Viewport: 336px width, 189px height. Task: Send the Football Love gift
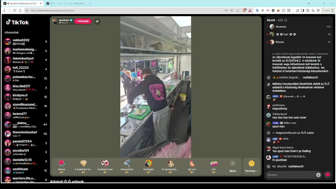click(x=105, y=166)
